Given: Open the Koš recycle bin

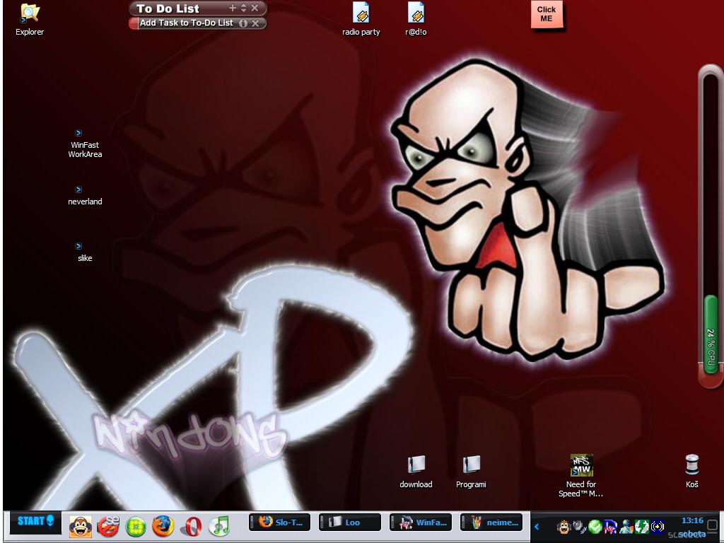Looking at the screenshot, I should [x=691, y=472].
